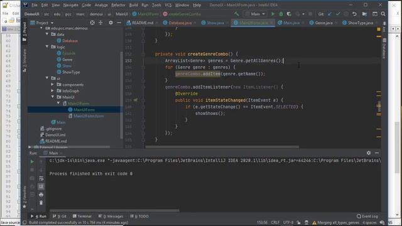Toggle tool window bars icon at bottom-left corner
The image size is (402, 226).
point(24,222)
